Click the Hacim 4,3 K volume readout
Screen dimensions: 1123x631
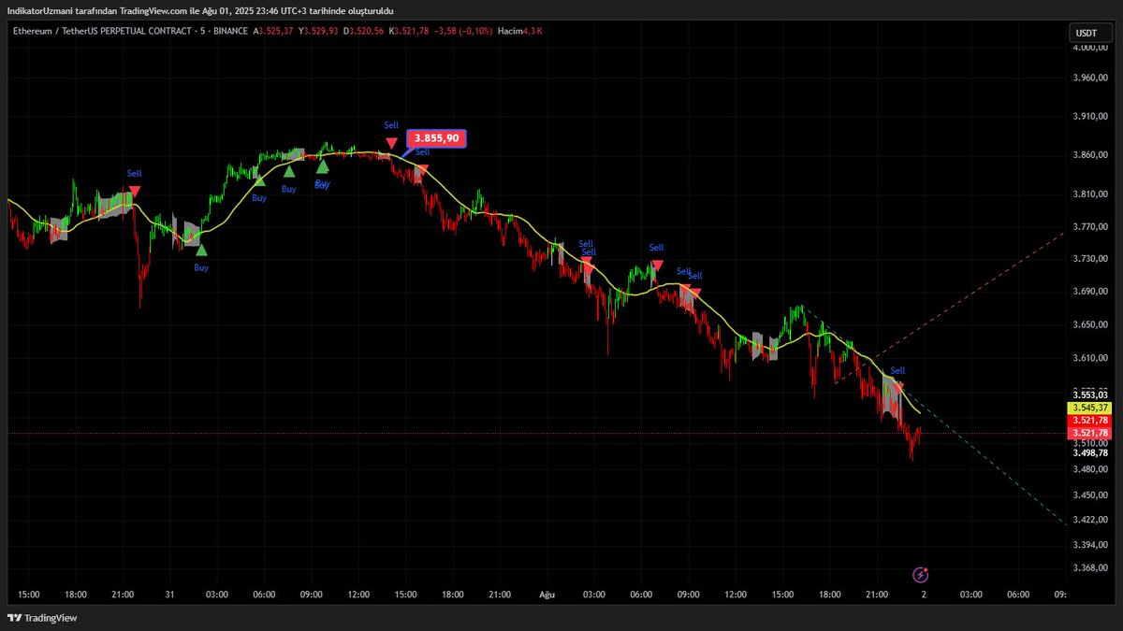[x=518, y=31]
